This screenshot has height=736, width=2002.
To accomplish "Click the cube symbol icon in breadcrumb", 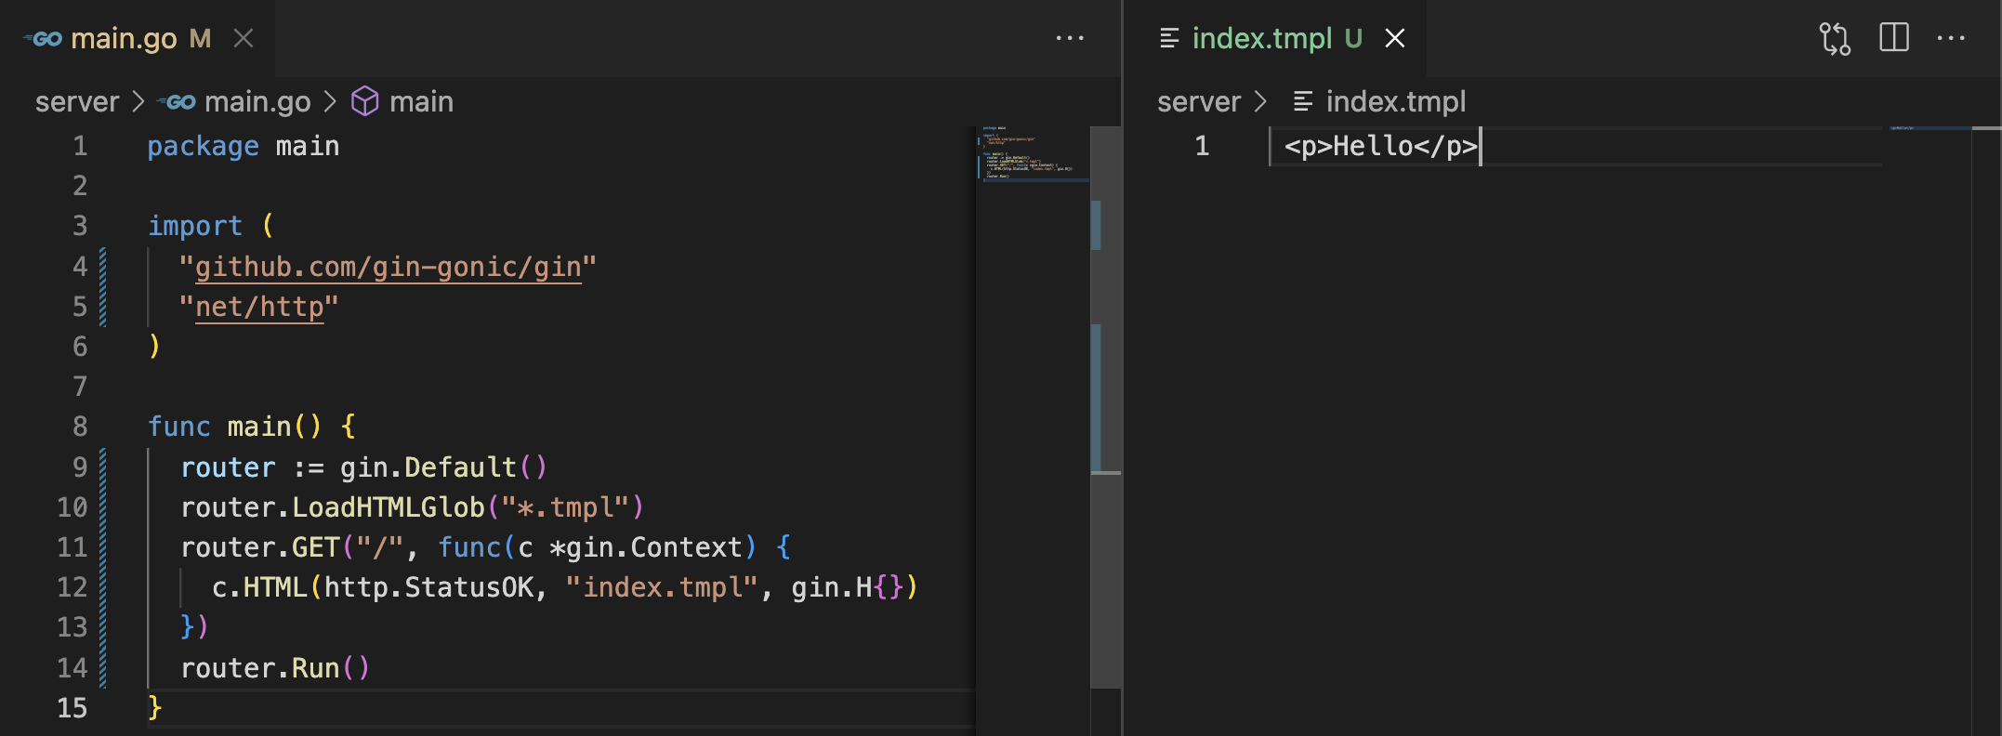I will click(364, 101).
